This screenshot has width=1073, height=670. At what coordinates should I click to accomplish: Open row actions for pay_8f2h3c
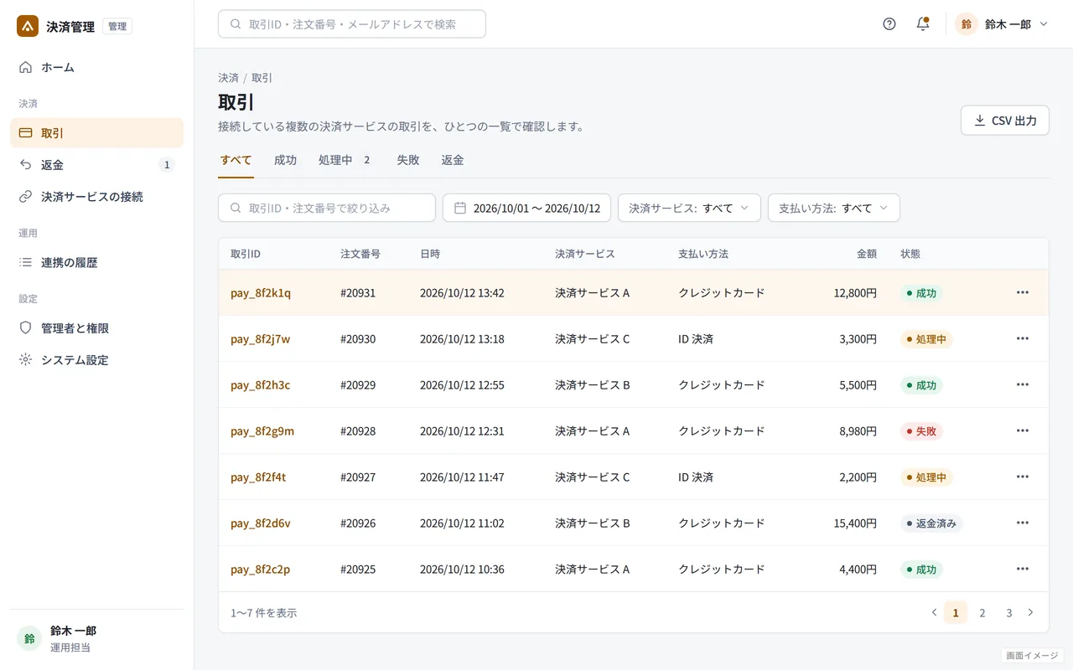(1023, 385)
